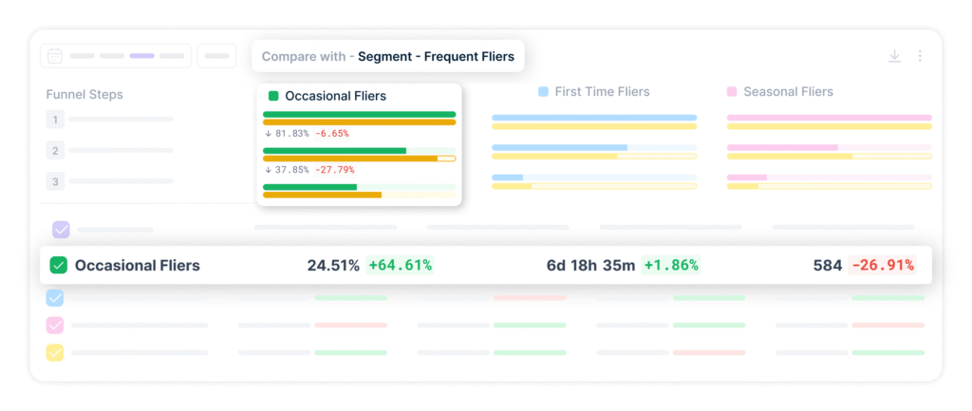Open the three-dot more options menu

(x=920, y=56)
